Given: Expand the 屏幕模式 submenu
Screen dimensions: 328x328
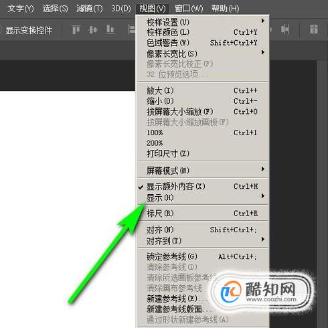Looking at the screenshot, I should pos(203,171).
